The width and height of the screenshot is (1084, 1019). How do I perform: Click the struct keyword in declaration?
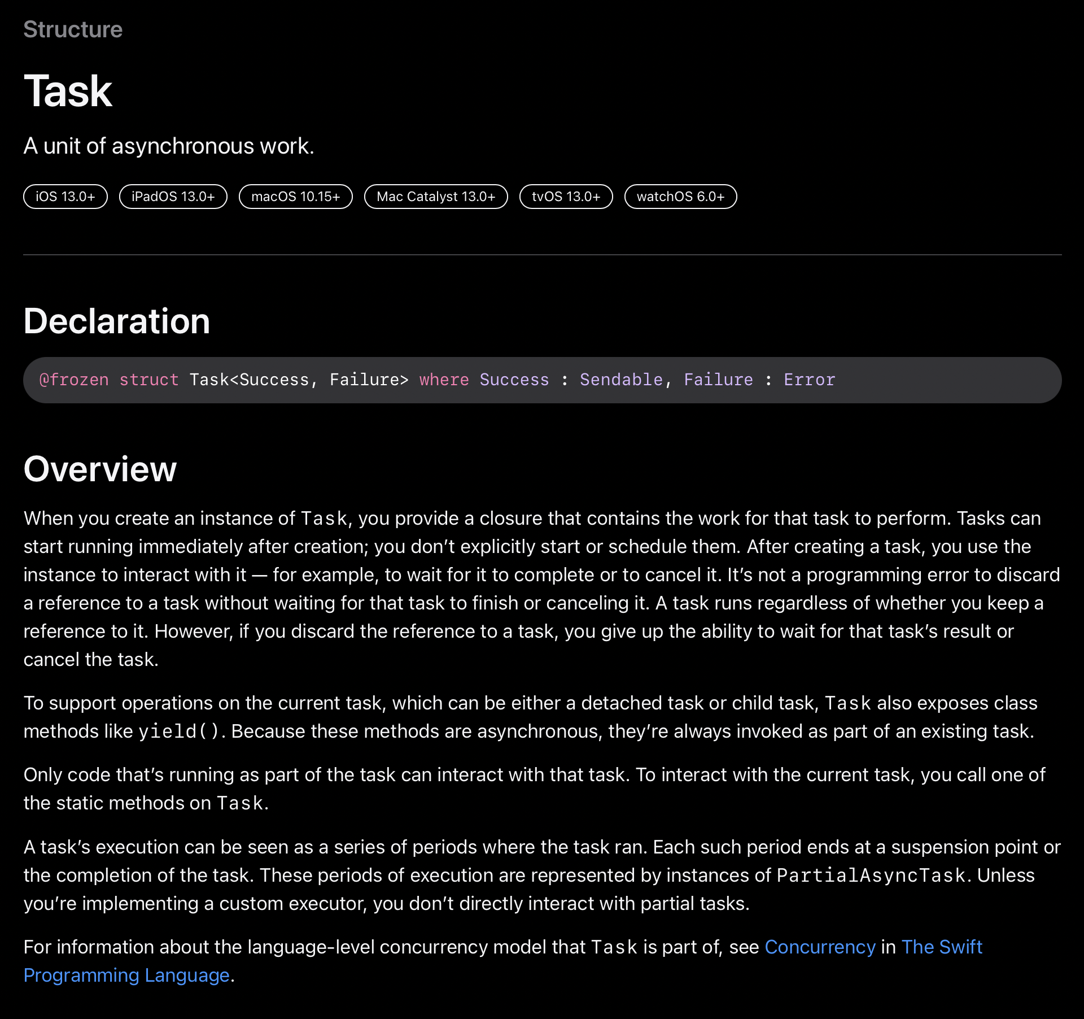click(x=148, y=380)
